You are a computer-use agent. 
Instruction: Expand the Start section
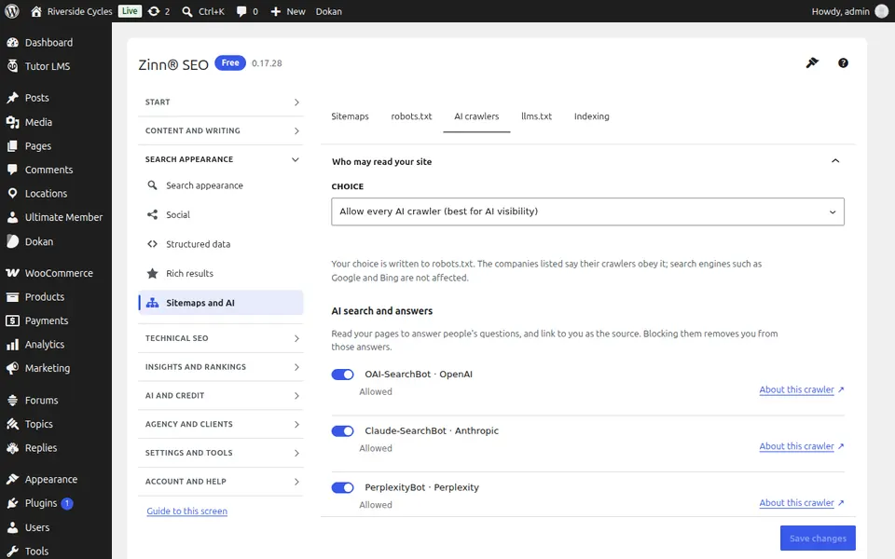pyautogui.click(x=221, y=102)
